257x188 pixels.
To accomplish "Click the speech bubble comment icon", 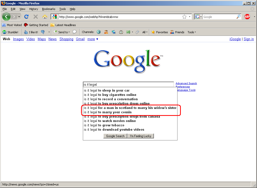I will click(x=75, y=32).
